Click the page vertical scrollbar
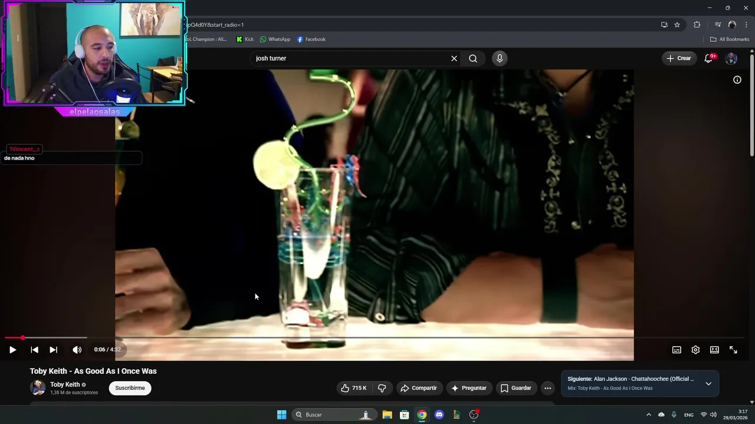The image size is (755, 424). [x=751, y=106]
